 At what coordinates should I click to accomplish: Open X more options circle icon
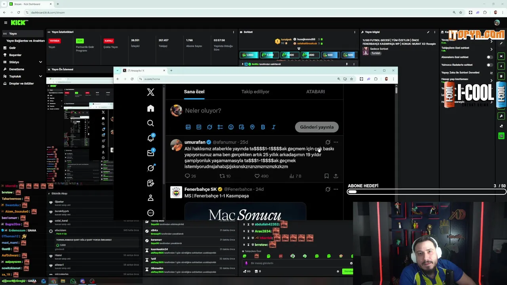(x=151, y=213)
